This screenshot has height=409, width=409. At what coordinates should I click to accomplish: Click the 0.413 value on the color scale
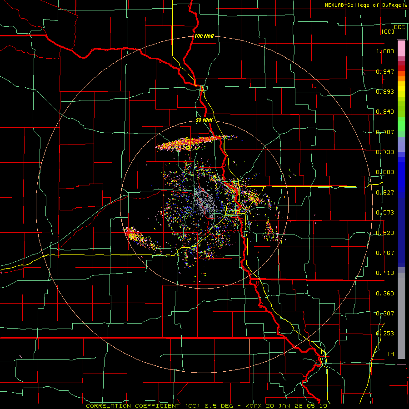pyautogui.click(x=385, y=273)
